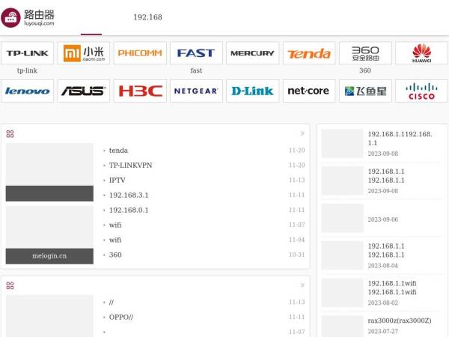Open the PHICOMM router brand logo

click(140, 53)
